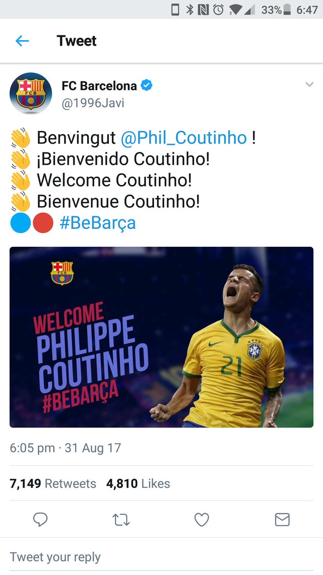Tap the alarm clock status icon
Image resolution: width=323 pixels, height=575 pixels.
(218, 10)
